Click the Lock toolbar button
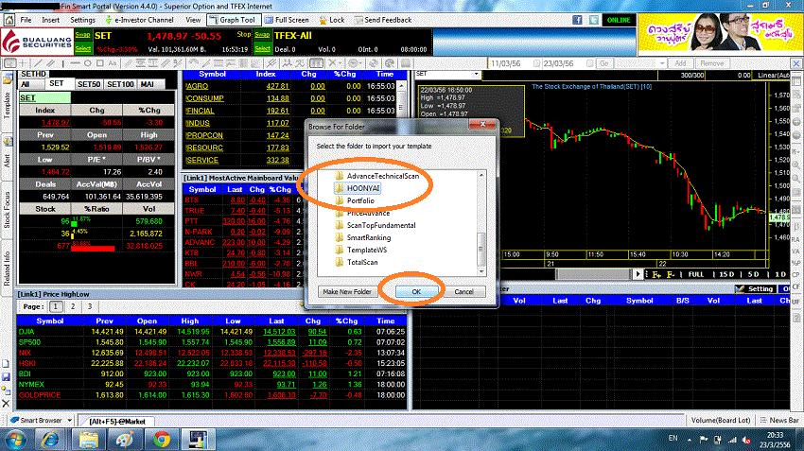 coord(332,20)
